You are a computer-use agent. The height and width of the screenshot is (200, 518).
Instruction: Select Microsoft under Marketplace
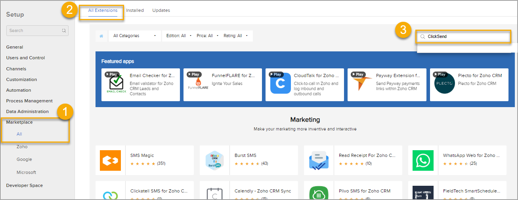(26, 172)
